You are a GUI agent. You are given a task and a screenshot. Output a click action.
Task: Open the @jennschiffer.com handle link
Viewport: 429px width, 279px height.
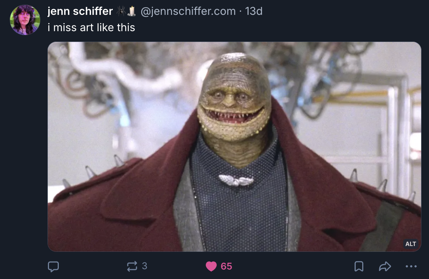[x=188, y=11]
